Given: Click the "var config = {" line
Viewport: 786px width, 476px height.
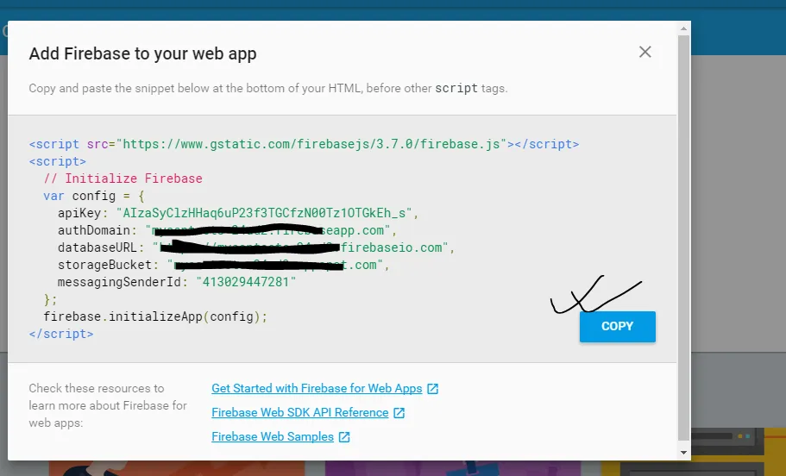Looking at the screenshot, I should coord(94,196).
